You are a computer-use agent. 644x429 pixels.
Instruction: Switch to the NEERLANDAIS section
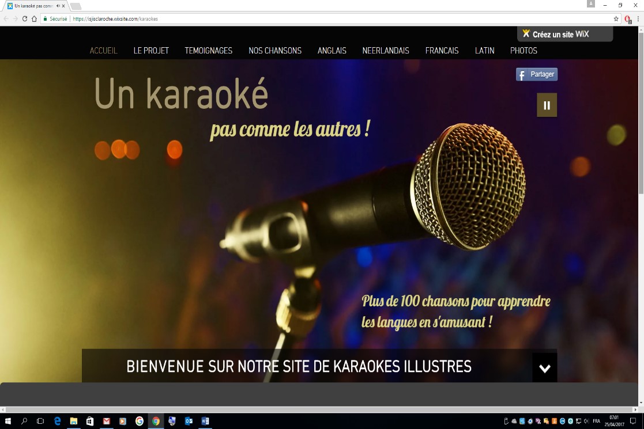[385, 51]
